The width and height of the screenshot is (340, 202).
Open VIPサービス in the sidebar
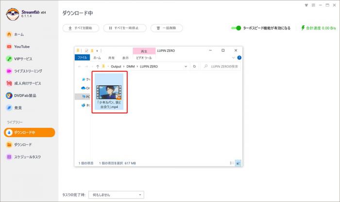(x=19, y=59)
